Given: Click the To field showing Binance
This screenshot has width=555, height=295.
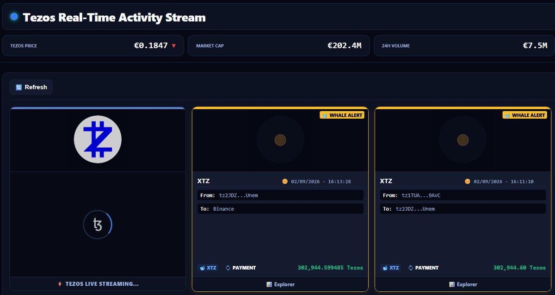Looking at the screenshot, I should point(280,209).
